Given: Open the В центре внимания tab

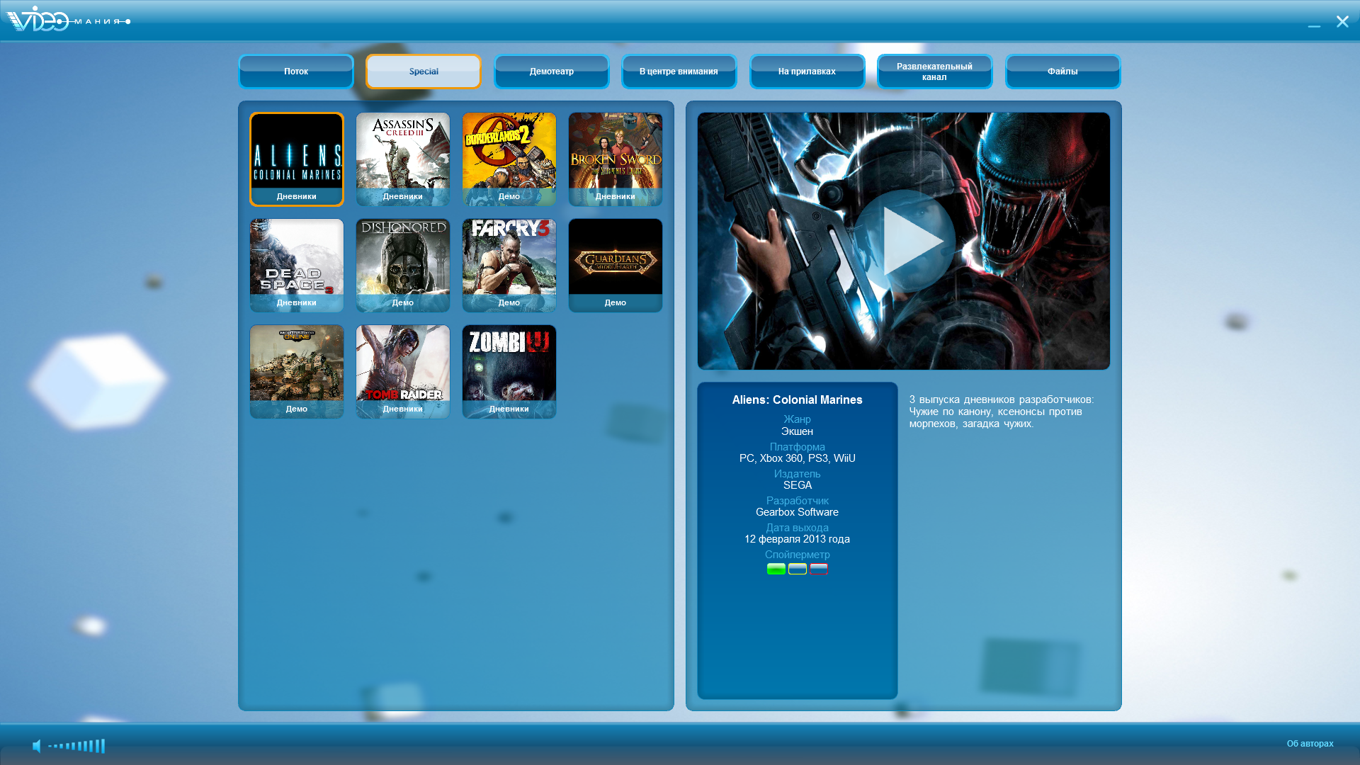Looking at the screenshot, I should click(x=679, y=72).
